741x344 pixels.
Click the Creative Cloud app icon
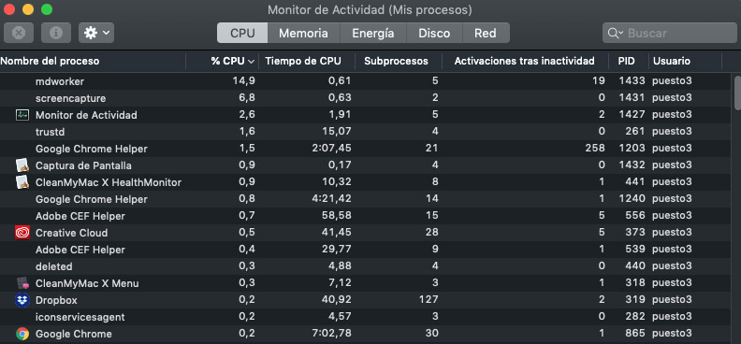(x=22, y=233)
